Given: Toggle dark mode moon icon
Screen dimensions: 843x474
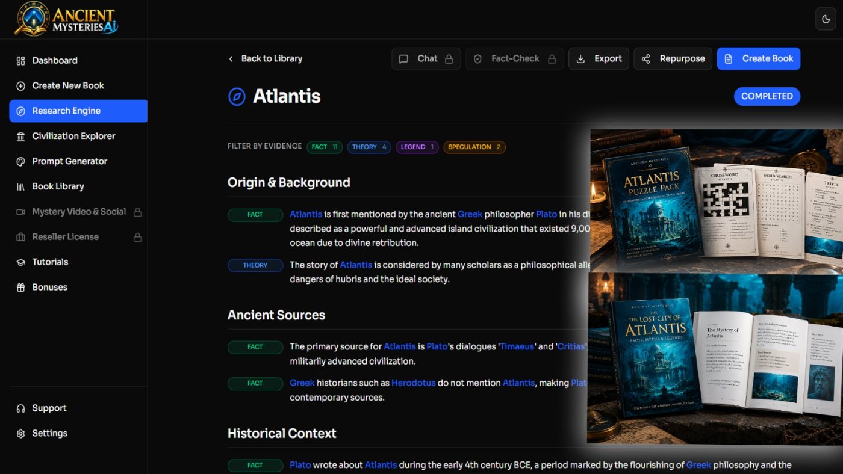Looking at the screenshot, I should point(826,19).
